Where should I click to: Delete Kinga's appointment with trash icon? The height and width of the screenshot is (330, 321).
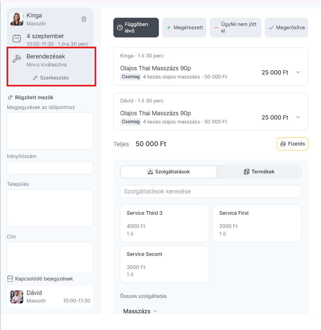[x=84, y=19]
